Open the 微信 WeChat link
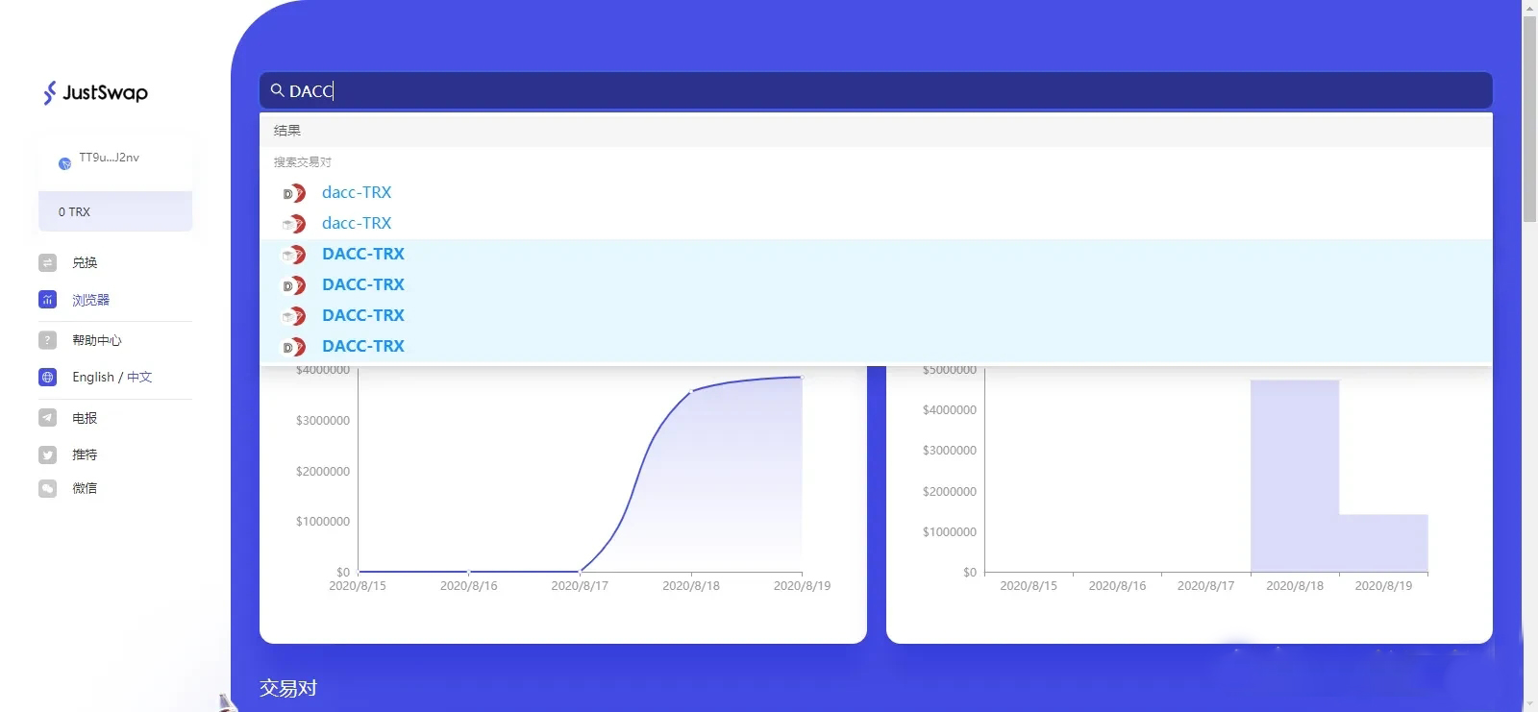 [85, 488]
